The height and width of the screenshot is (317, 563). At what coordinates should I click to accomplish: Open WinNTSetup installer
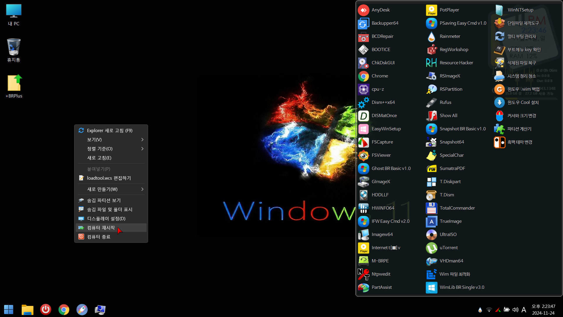[x=514, y=10]
